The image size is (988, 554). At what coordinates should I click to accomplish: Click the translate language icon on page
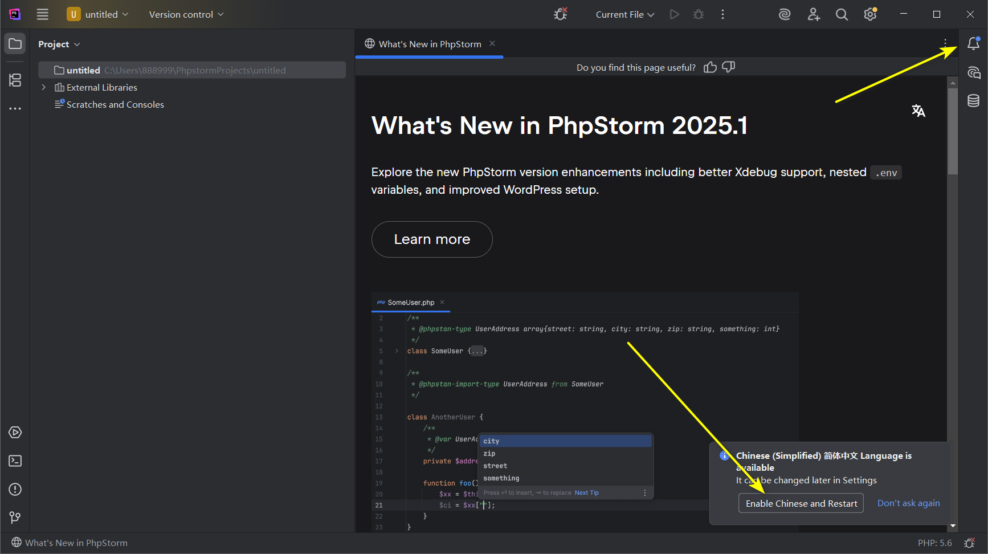pyautogui.click(x=918, y=111)
